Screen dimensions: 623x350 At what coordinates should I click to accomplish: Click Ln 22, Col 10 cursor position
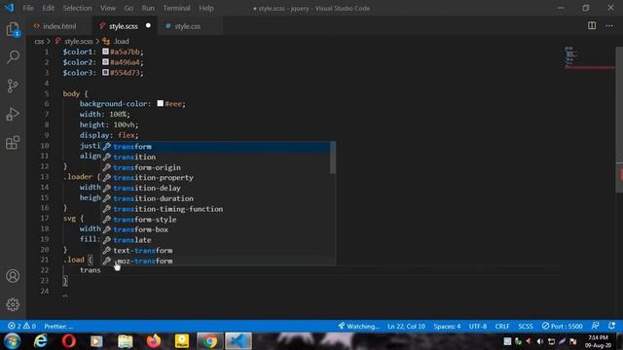[406, 327]
